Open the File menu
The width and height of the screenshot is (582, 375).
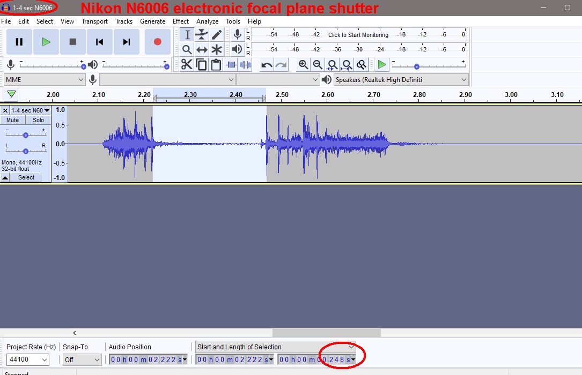tap(6, 21)
